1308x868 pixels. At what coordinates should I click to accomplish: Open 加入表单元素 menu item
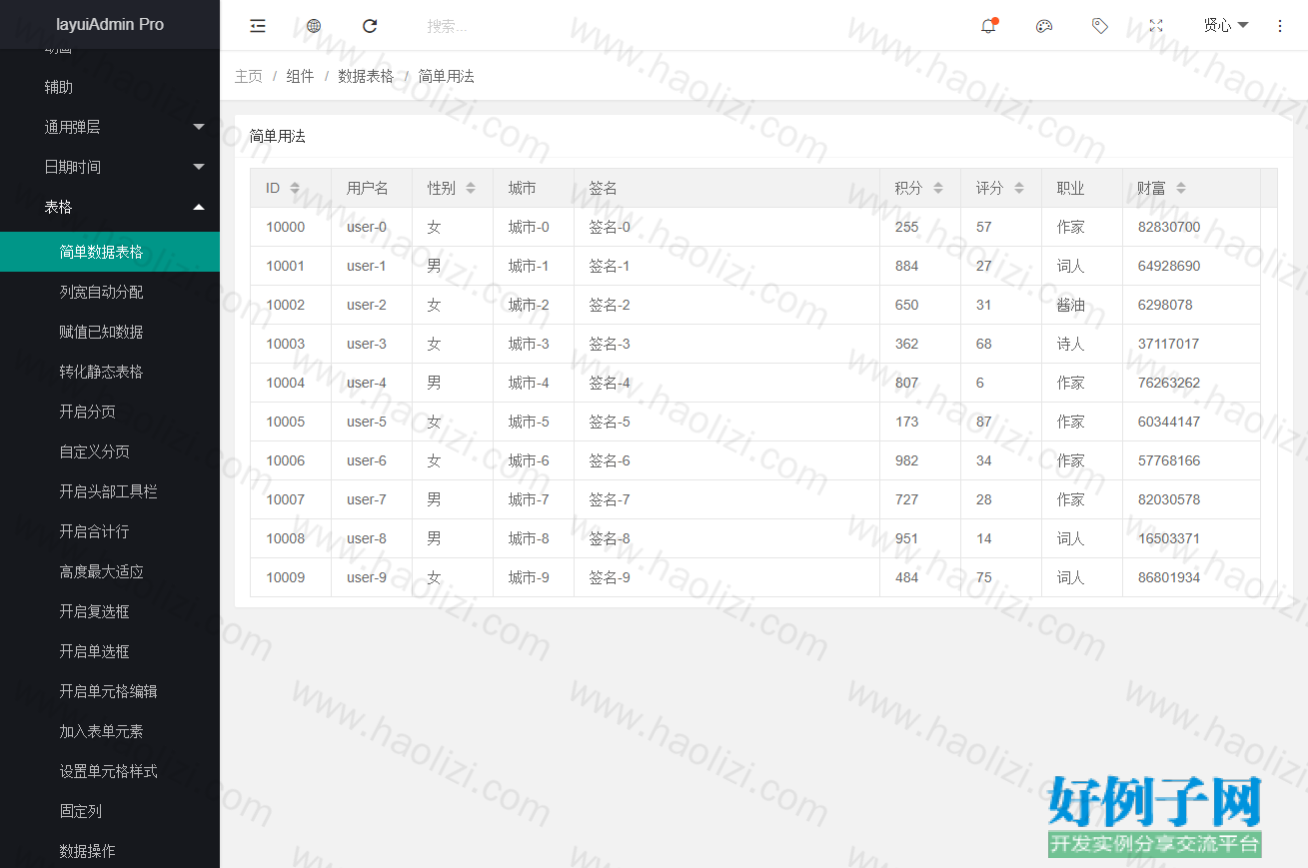pyautogui.click(x=110, y=731)
